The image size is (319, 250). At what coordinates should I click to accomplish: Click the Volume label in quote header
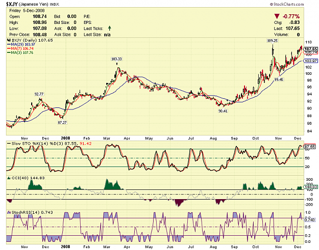281,35
